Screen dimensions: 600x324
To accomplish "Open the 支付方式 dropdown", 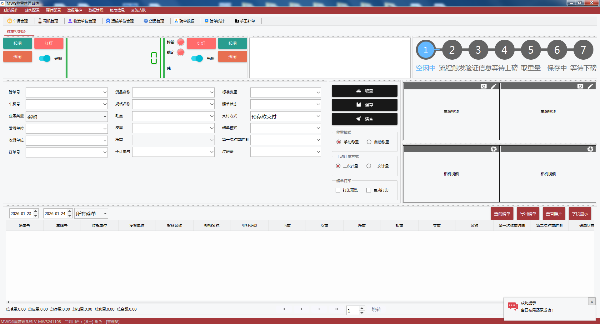I will coord(318,117).
